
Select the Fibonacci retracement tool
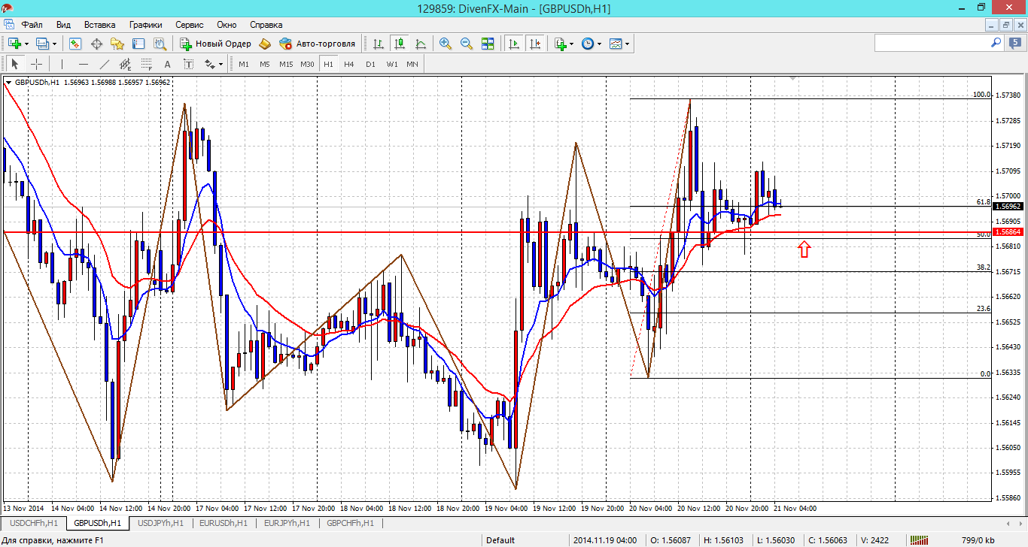pyautogui.click(x=147, y=64)
